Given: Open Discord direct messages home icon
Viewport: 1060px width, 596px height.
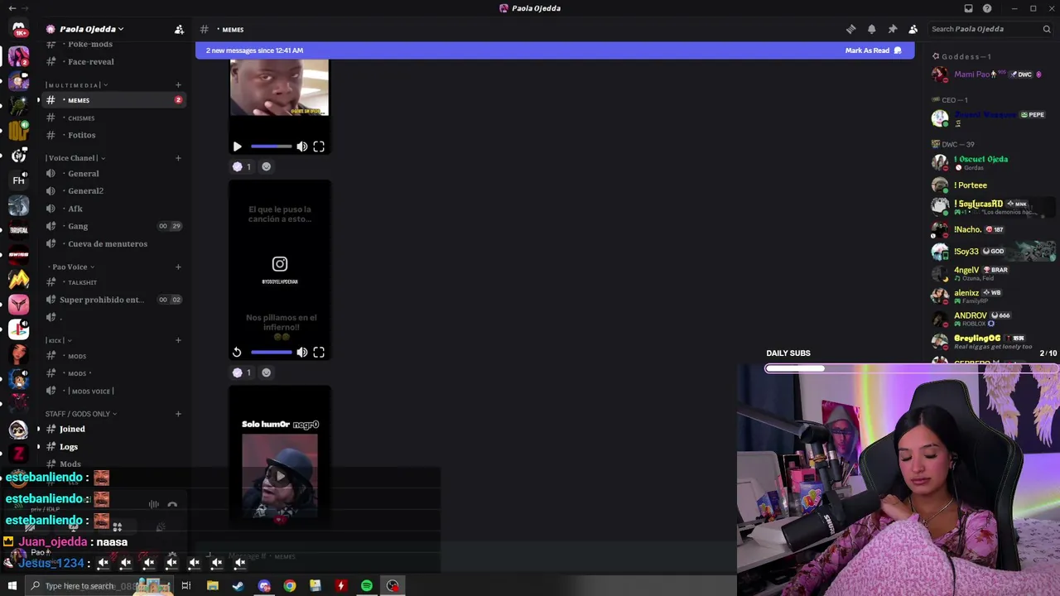Looking at the screenshot, I should coord(18,29).
